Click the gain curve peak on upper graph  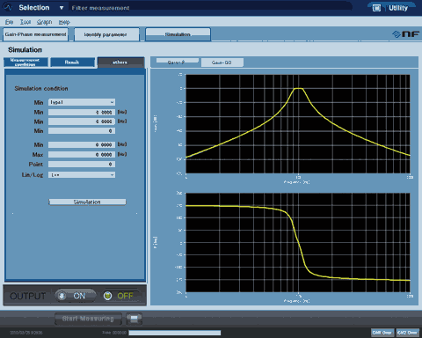(298, 88)
